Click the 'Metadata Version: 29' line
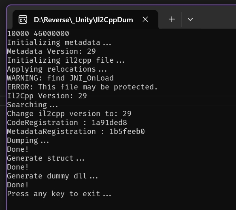The image size is (236, 210). point(51,51)
